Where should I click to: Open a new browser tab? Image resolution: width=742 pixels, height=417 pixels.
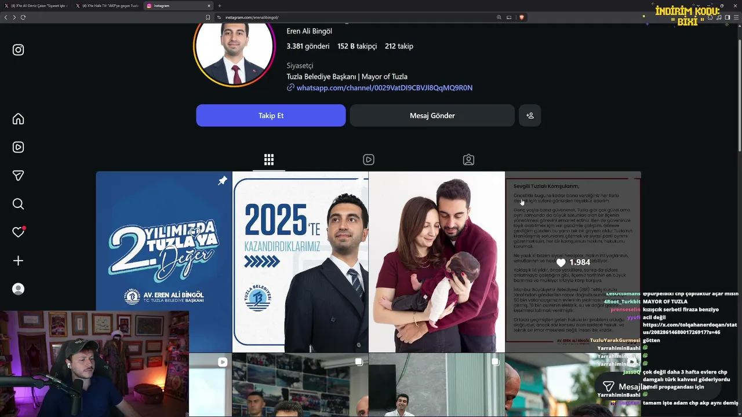(219, 6)
